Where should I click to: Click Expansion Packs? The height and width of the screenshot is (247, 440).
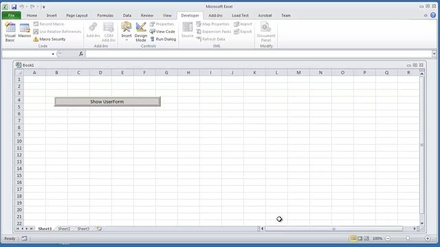pos(214,32)
